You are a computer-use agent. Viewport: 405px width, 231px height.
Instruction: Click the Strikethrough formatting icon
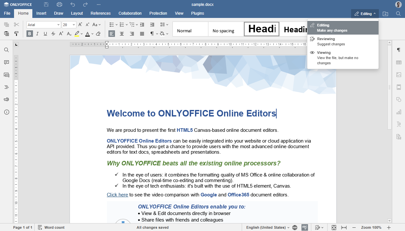[53, 34]
